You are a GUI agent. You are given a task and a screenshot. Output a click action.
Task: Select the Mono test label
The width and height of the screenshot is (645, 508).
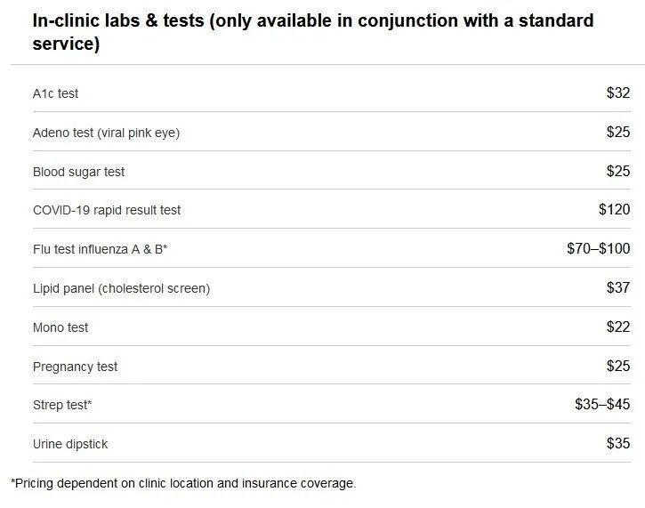pyautogui.click(x=60, y=327)
